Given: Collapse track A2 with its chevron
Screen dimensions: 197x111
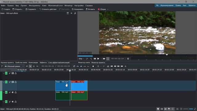Looking at the screenshot, I should (x=4, y=101).
